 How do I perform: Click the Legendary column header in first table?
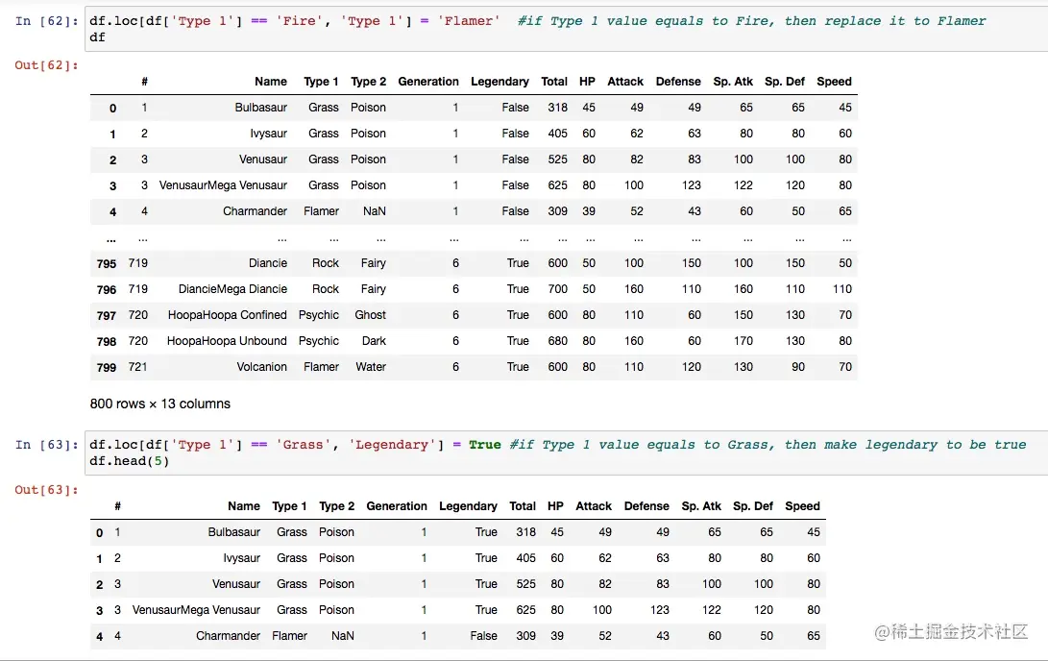click(x=500, y=82)
